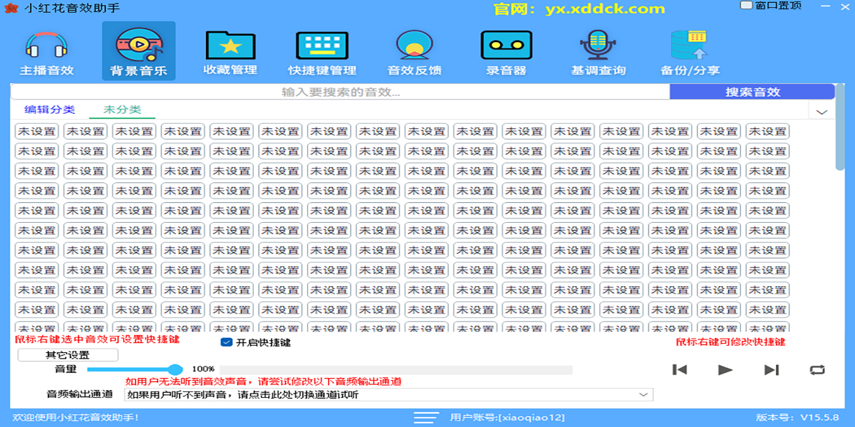Open the 音频输出通道 dropdown
This screenshot has height=427, width=855.
pos(388,395)
